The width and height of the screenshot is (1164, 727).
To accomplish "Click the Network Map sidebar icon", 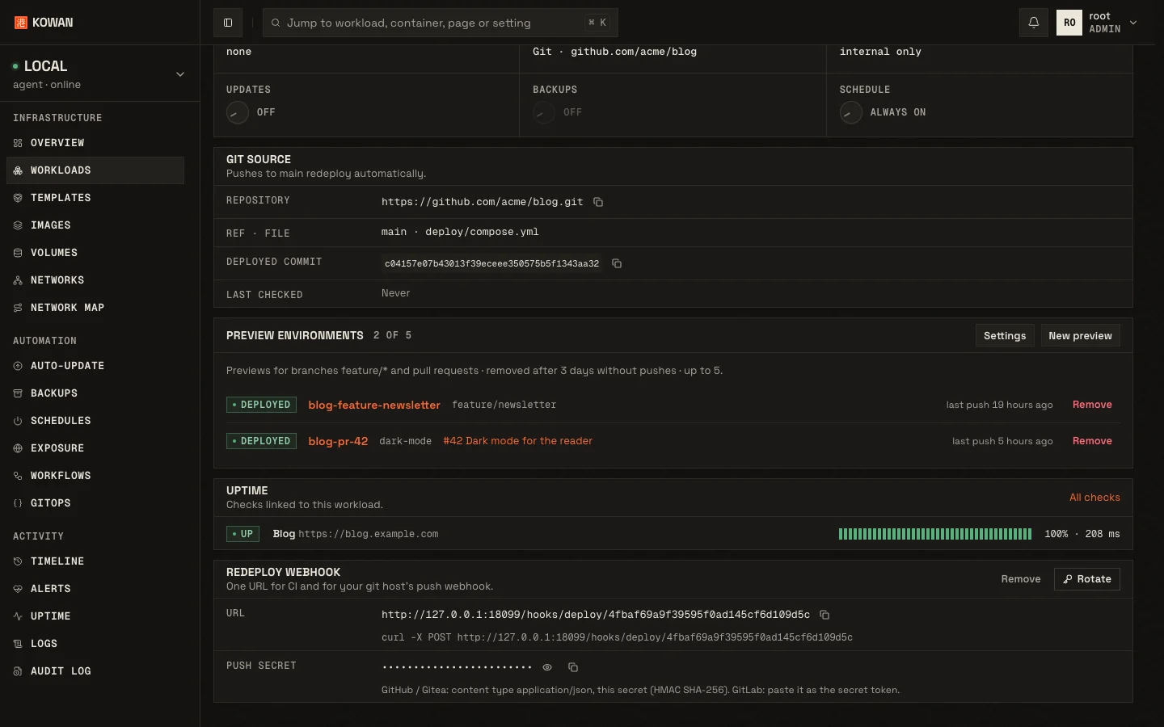I will pyautogui.click(x=18, y=308).
